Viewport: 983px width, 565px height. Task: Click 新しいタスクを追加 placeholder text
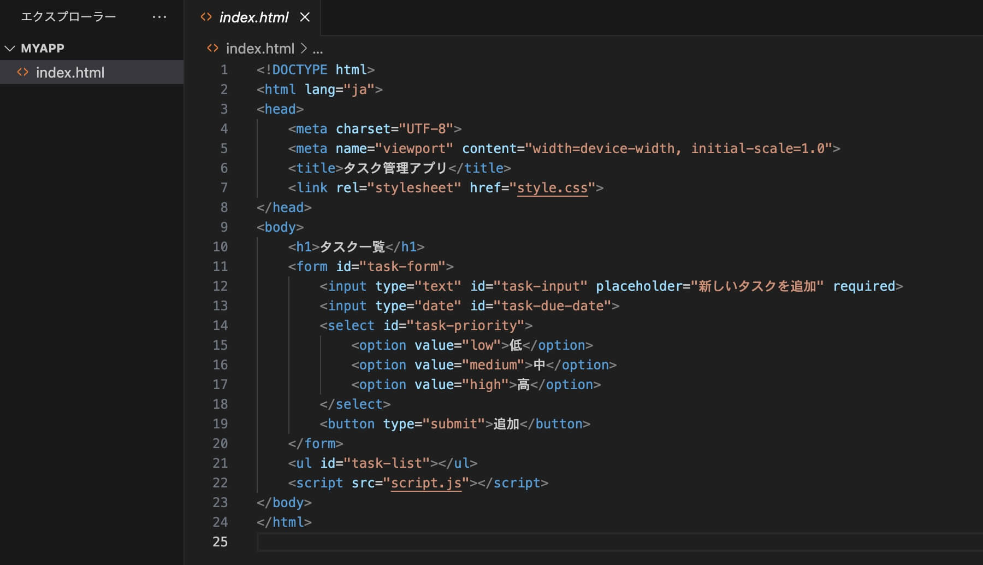tap(757, 286)
